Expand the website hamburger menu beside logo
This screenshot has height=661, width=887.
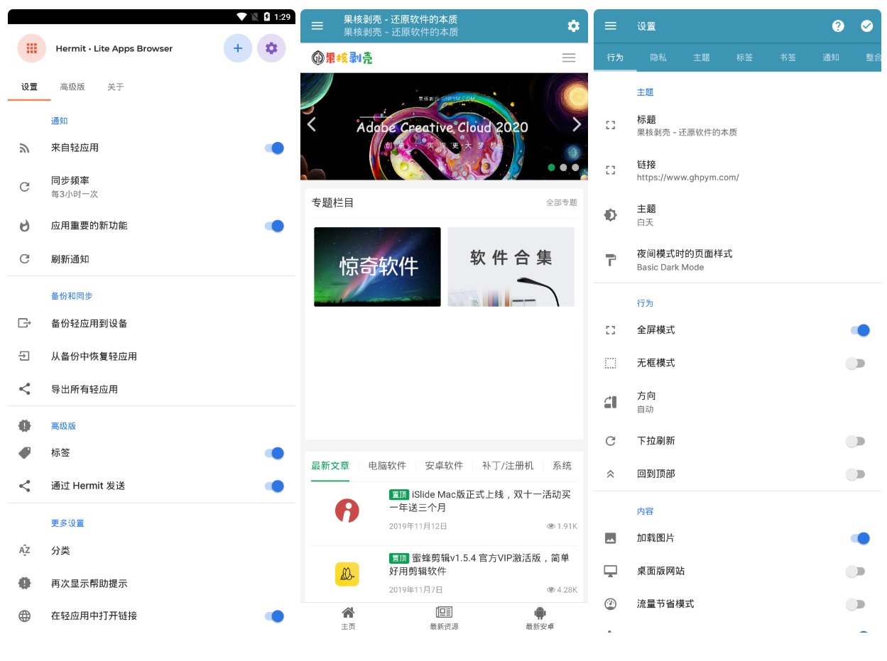[568, 58]
